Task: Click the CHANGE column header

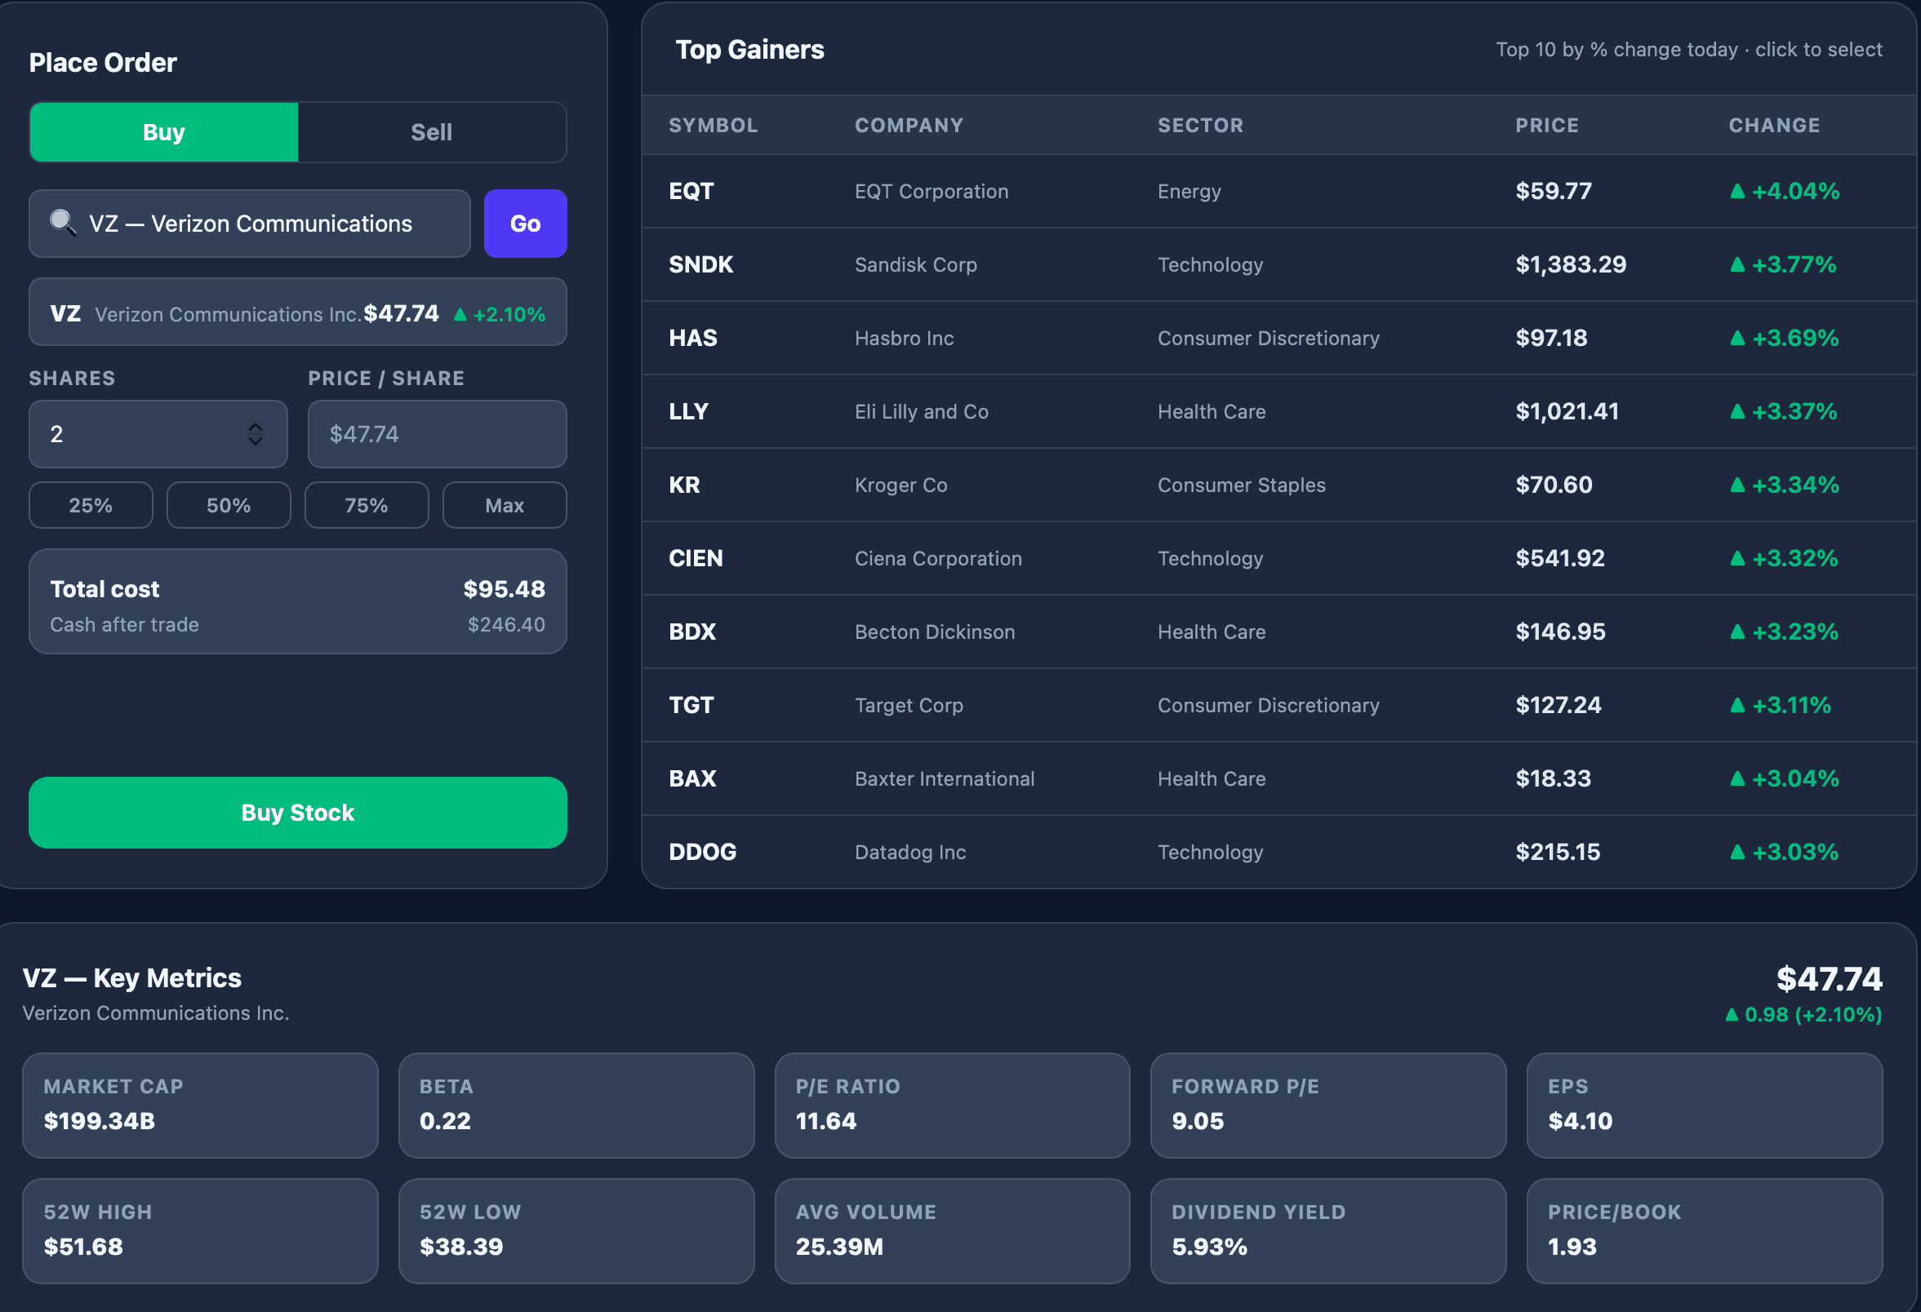Action: pos(1774,126)
